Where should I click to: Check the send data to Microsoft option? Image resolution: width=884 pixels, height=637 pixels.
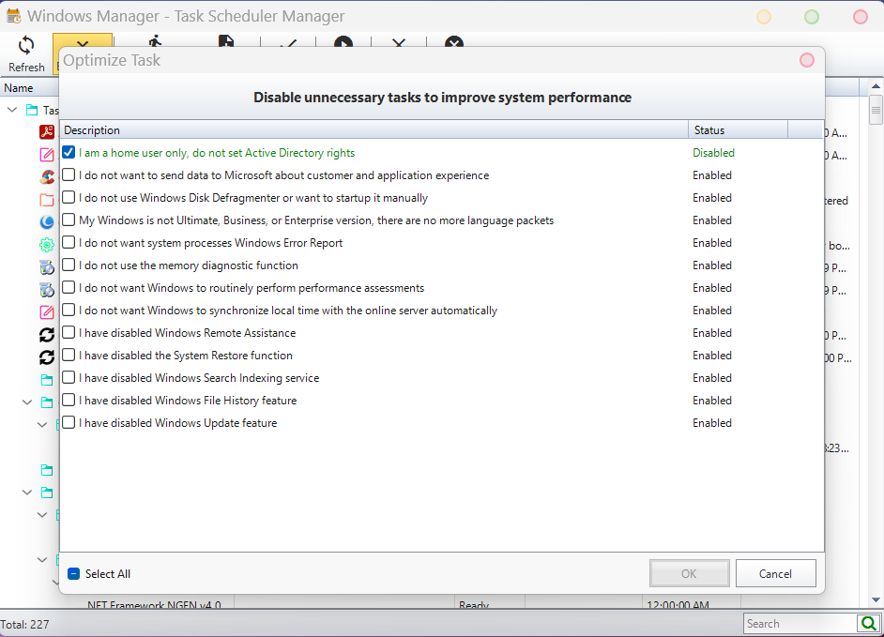pyautogui.click(x=69, y=174)
